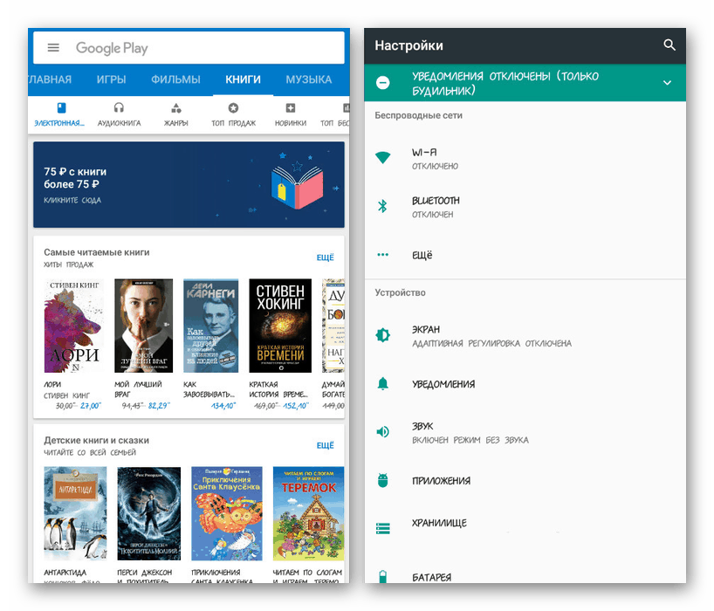This screenshot has height=611, width=714.
Task: Tap the 75 ₽ book promo banner
Action: coord(189,184)
